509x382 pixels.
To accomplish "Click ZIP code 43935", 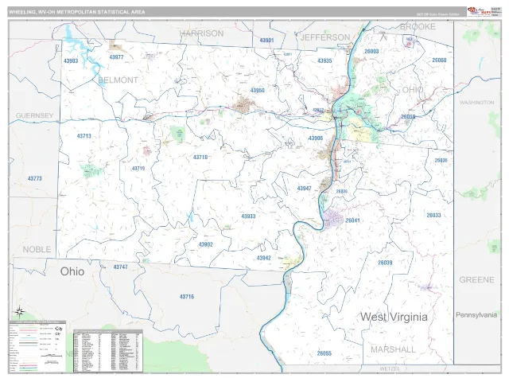I will coord(324,60).
